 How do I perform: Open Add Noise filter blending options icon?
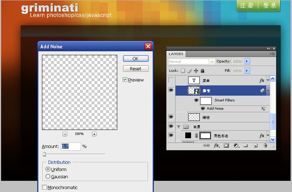pyautogui.click(x=263, y=109)
